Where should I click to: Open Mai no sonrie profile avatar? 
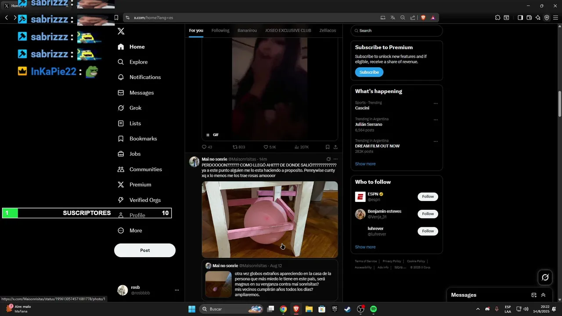click(194, 162)
